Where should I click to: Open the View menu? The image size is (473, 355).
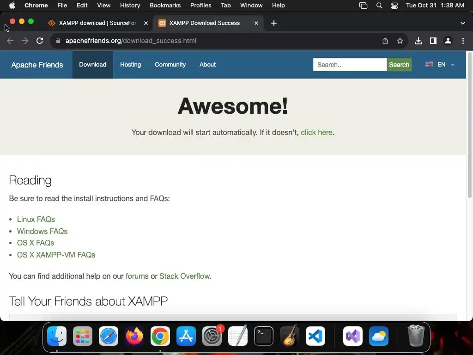[x=104, y=6]
